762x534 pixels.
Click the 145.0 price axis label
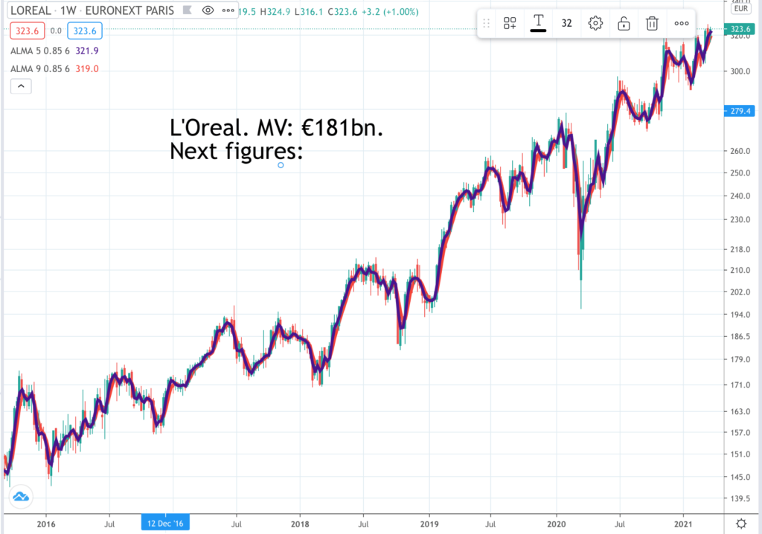tap(740, 477)
